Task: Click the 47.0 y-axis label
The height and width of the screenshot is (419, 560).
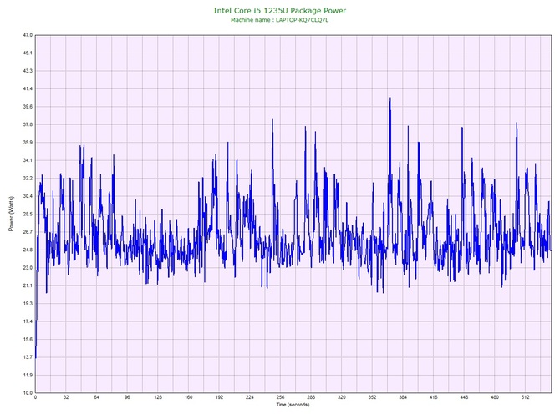Action: click(28, 35)
